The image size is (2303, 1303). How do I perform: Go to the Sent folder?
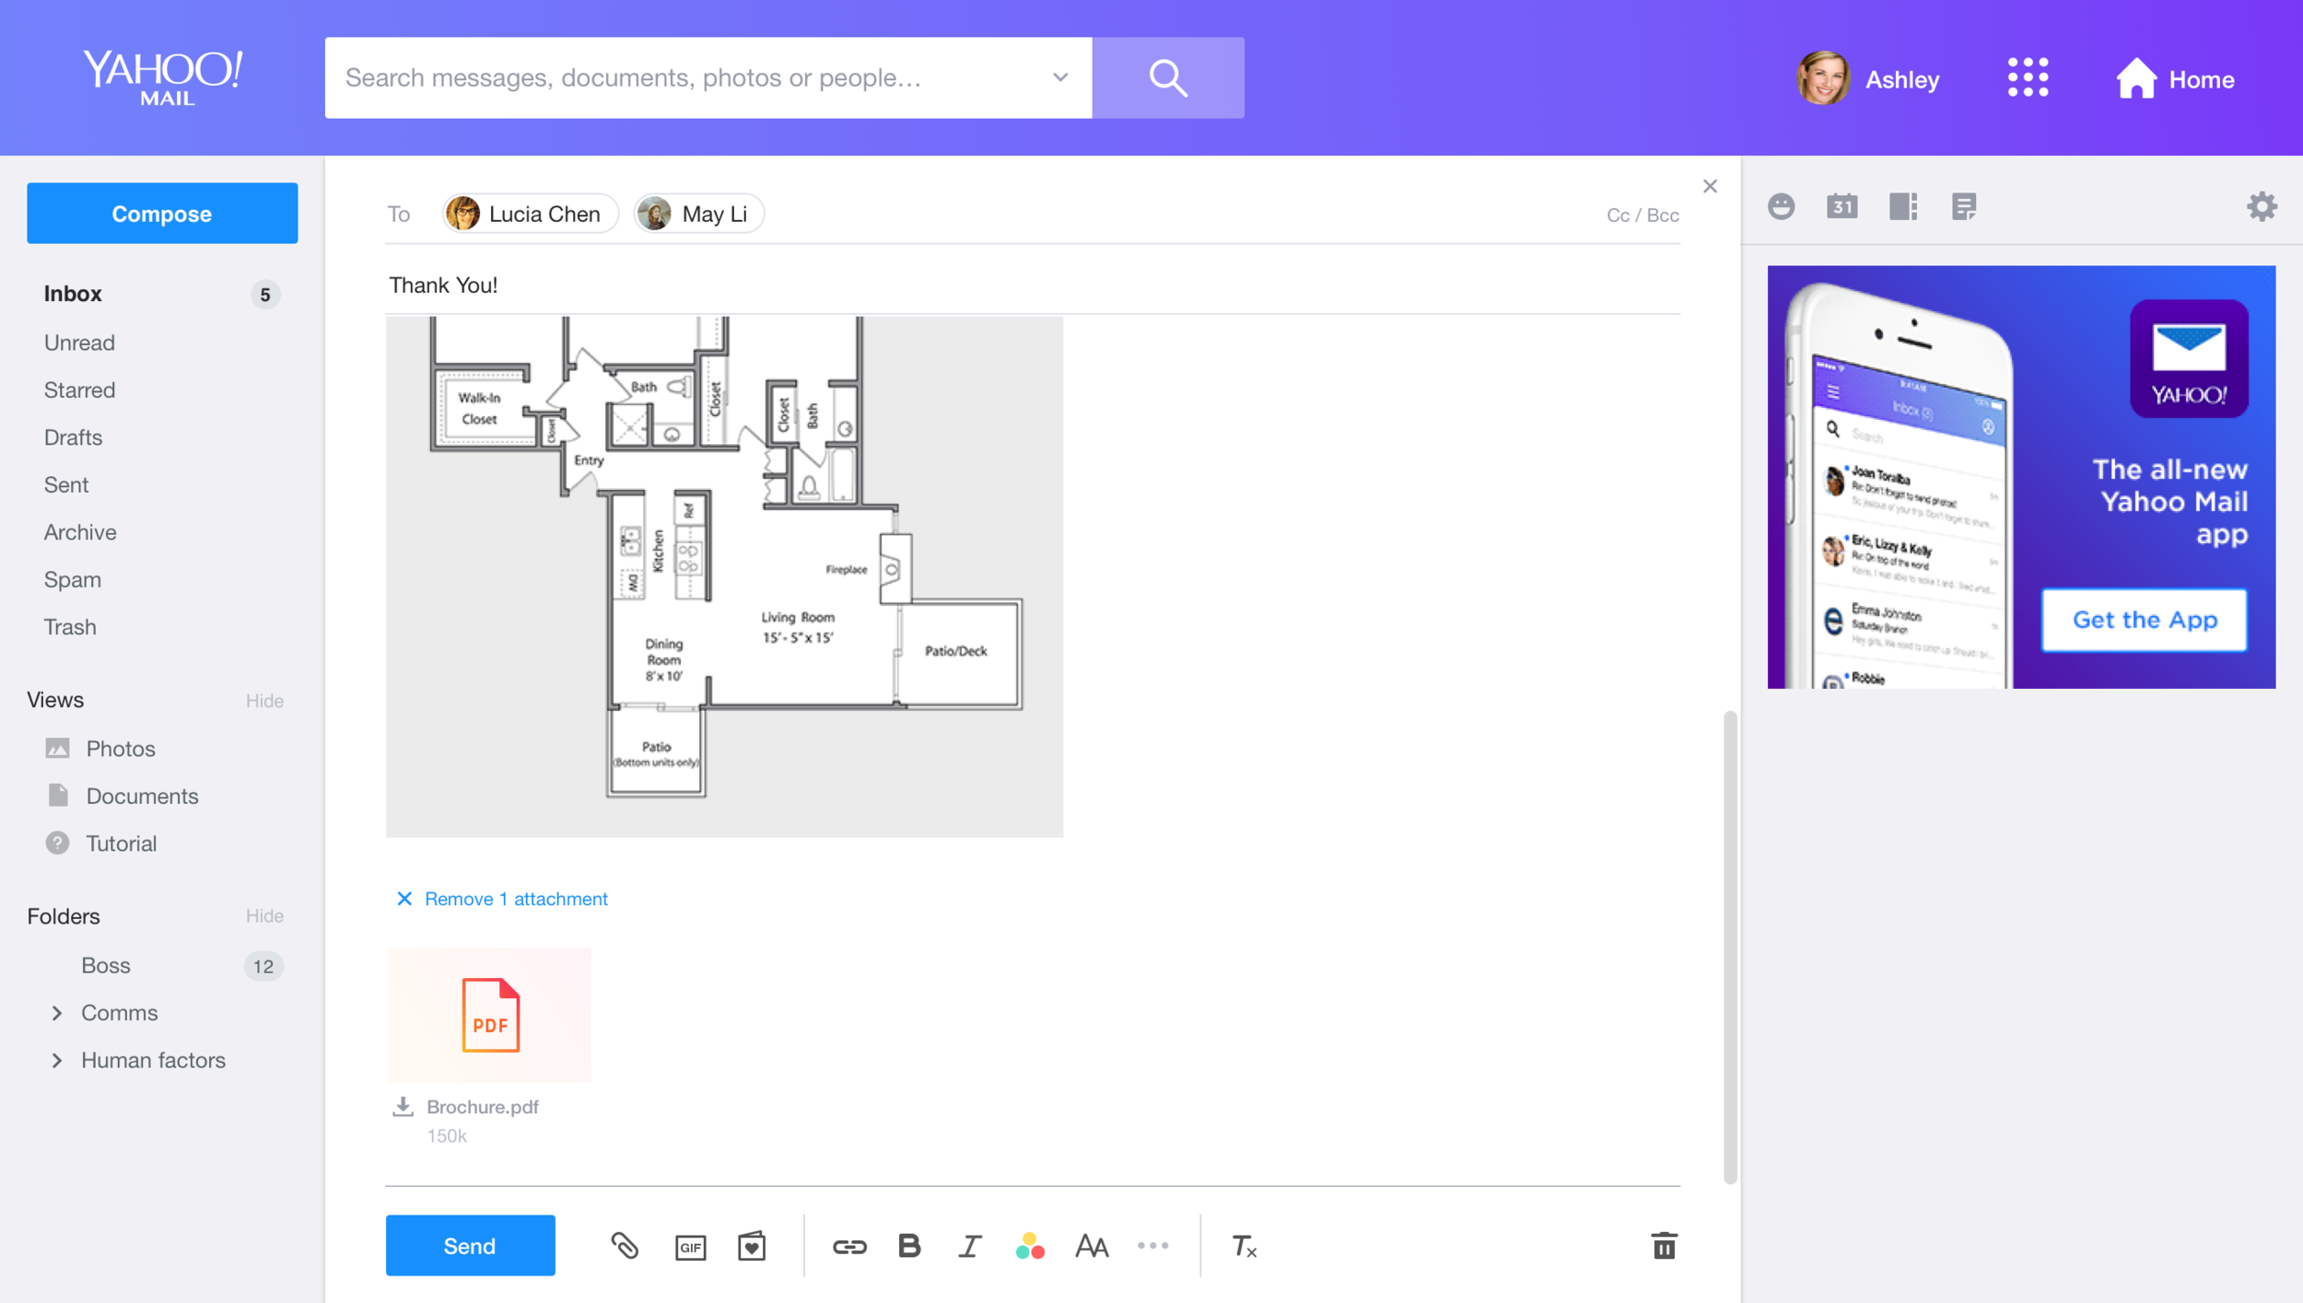click(66, 484)
